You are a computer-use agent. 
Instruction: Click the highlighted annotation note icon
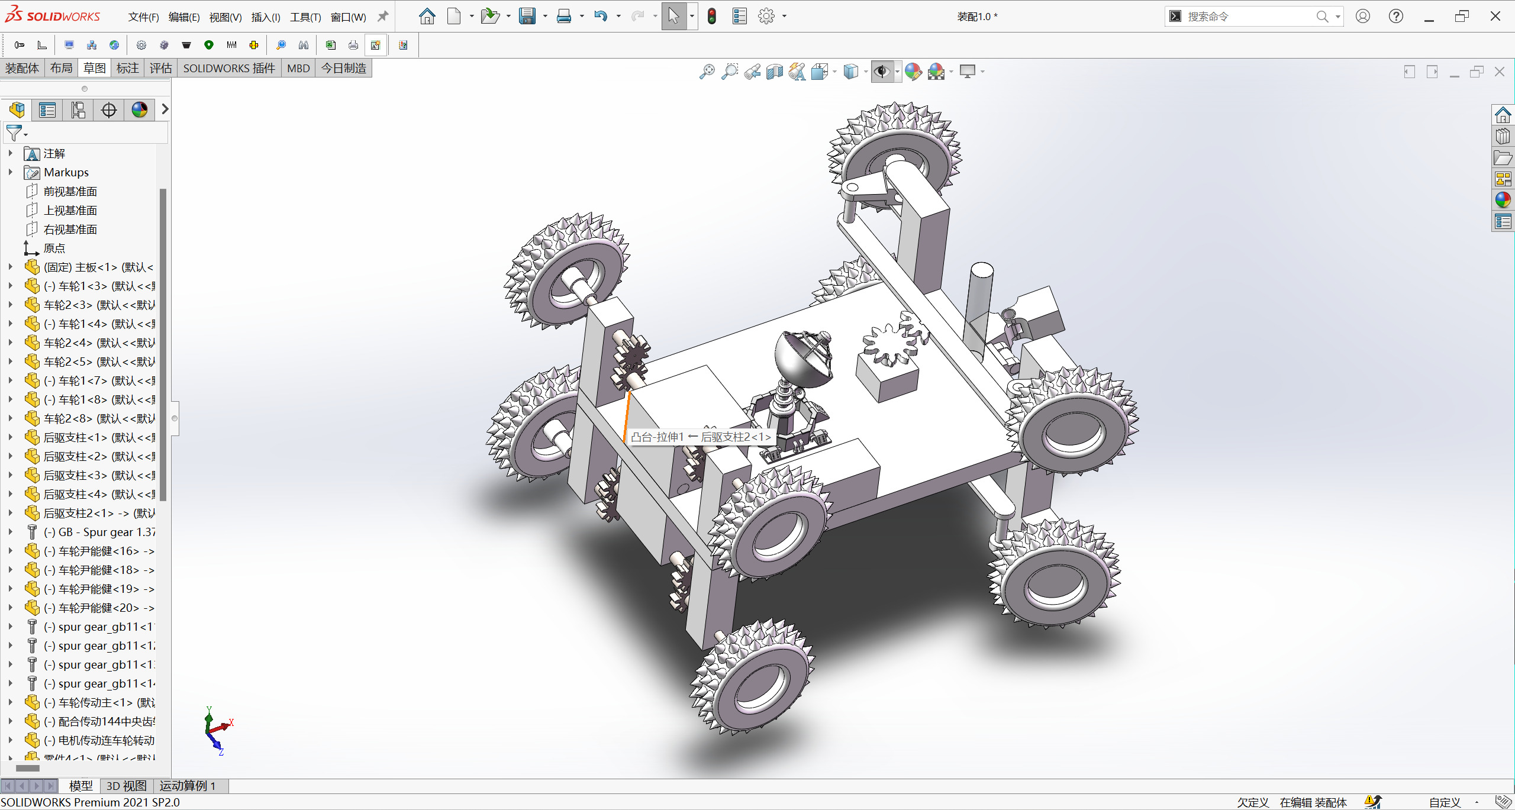click(376, 45)
